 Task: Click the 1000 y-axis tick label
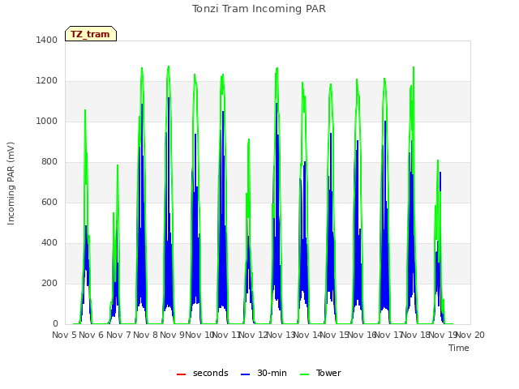(47, 121)
